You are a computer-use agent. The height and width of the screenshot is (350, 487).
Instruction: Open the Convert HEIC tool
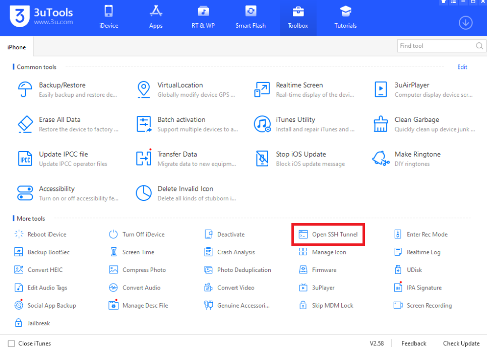pos(38,269)
